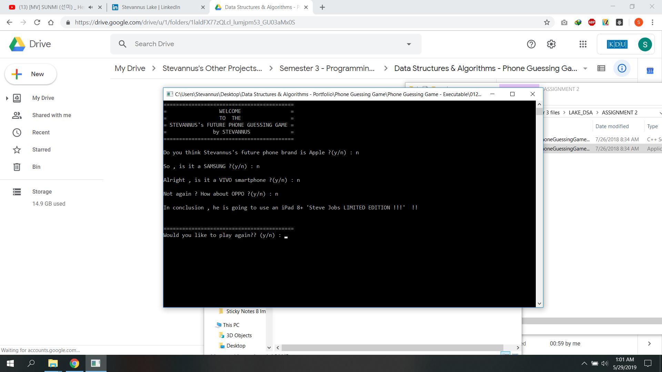This screenshot has height=372, width=662.
Task: Open the Google apps grid
Action: (583, 44)
